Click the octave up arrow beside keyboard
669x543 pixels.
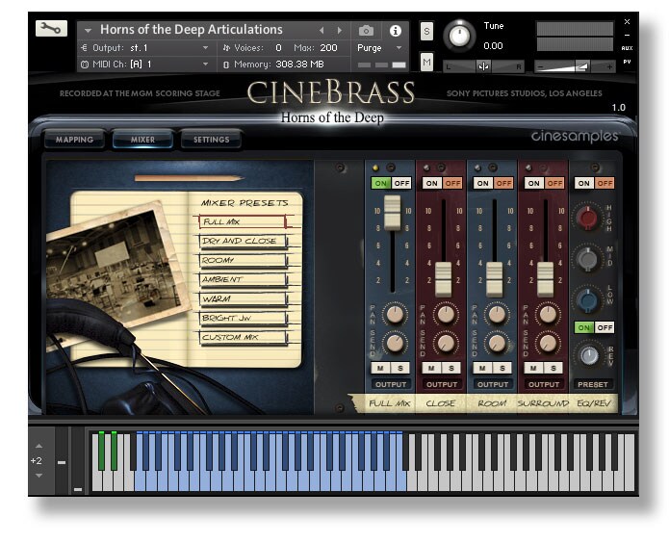click(38, 446)
